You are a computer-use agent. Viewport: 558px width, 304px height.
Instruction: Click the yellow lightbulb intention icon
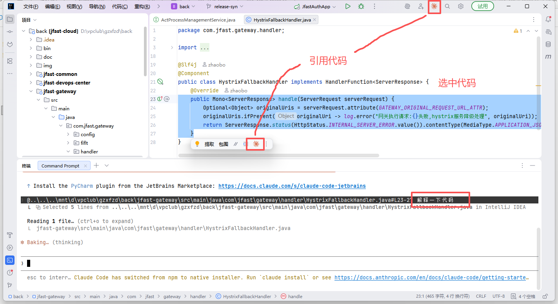(197, 144)
